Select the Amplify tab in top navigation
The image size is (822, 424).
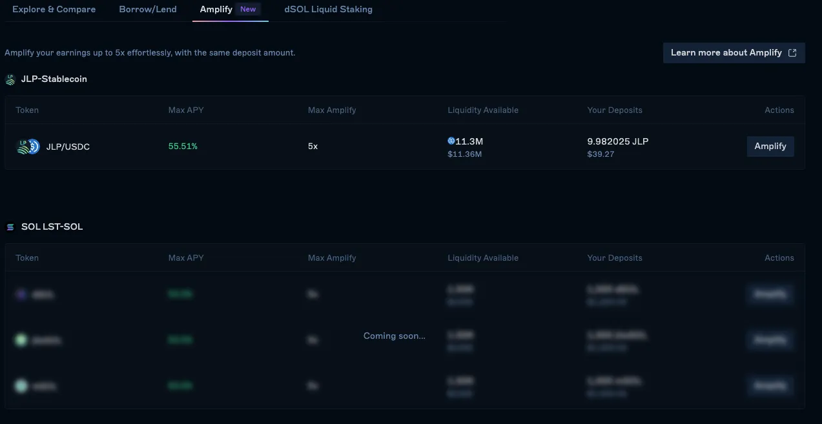pyautogui.click(x=216, y=10)
